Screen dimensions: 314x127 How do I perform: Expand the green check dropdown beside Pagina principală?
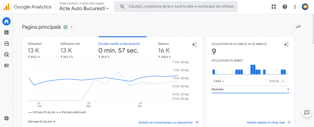pyautogui.click(x=69, y=27)
